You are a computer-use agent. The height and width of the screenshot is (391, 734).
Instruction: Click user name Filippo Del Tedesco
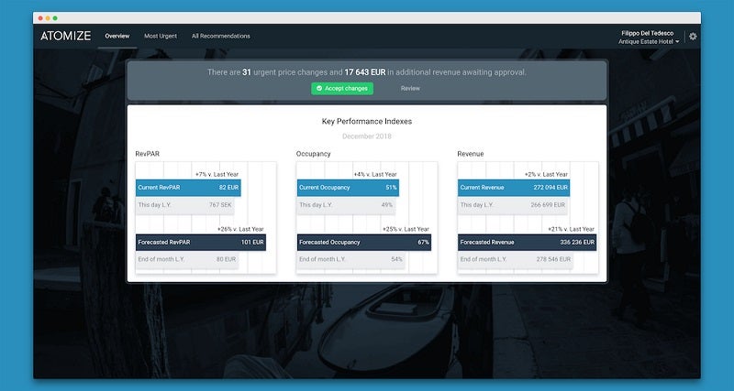coord(648,33)
